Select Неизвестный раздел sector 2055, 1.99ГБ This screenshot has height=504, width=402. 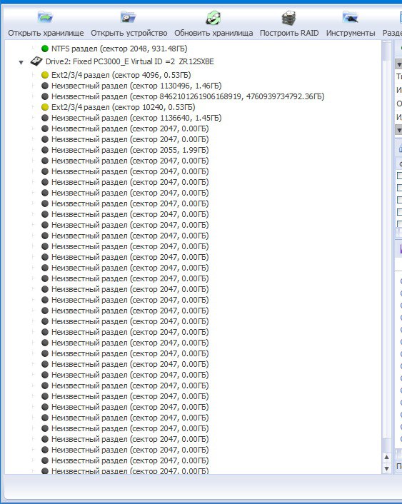[130, 150]
